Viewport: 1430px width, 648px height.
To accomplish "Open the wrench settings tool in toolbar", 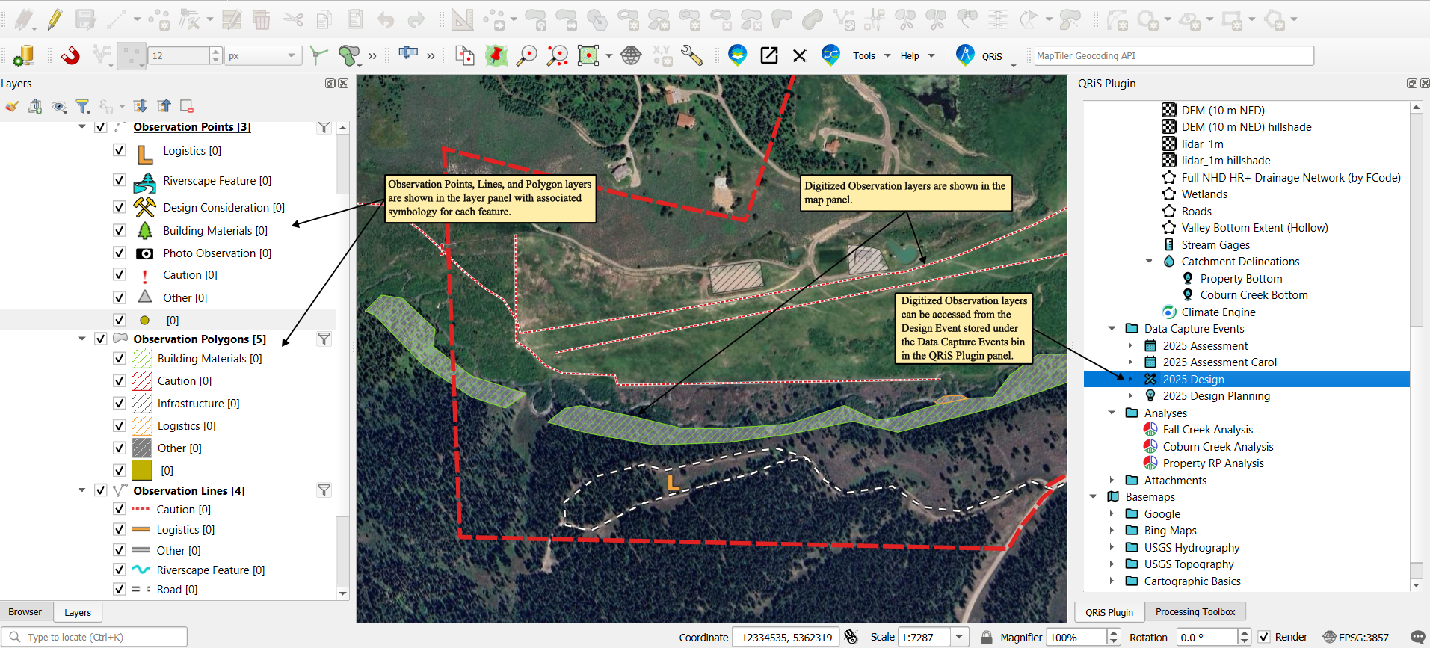I will [x=692, y=55].
